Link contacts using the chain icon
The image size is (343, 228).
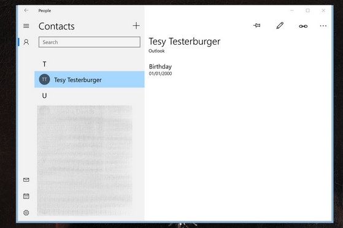coord(303,26)
